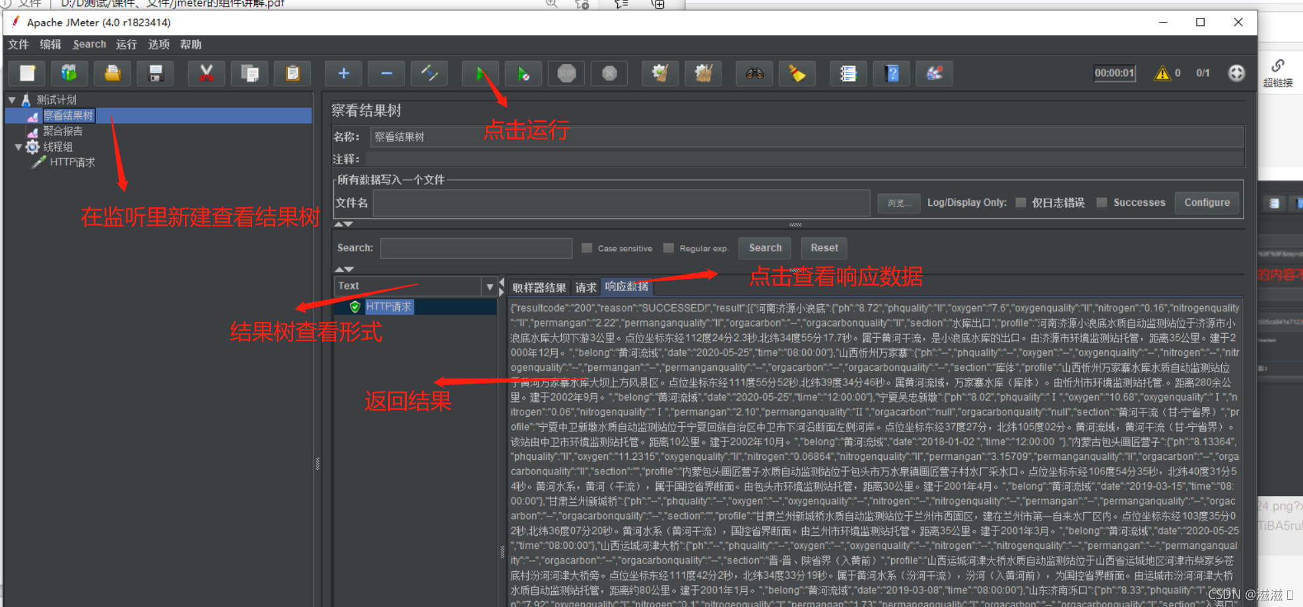Enable the Successes checkbox
Screen dimensions: 1303x607
tap(1102, 203)
